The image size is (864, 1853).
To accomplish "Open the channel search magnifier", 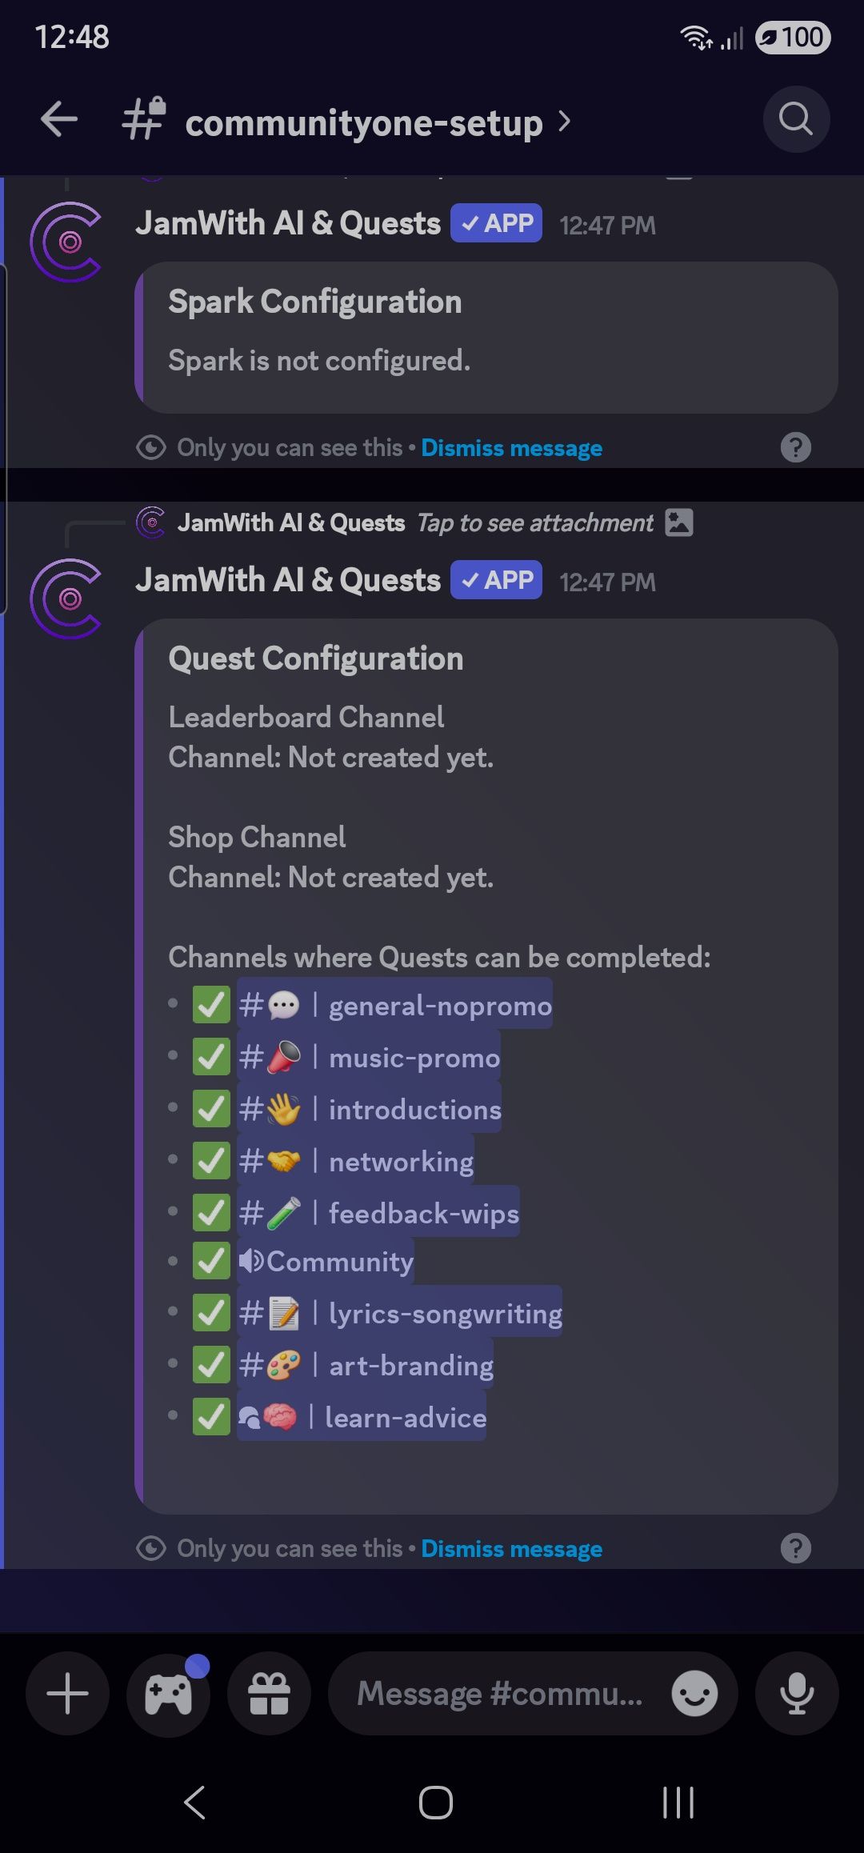I will pyautogui.click(x=795, y=120).
